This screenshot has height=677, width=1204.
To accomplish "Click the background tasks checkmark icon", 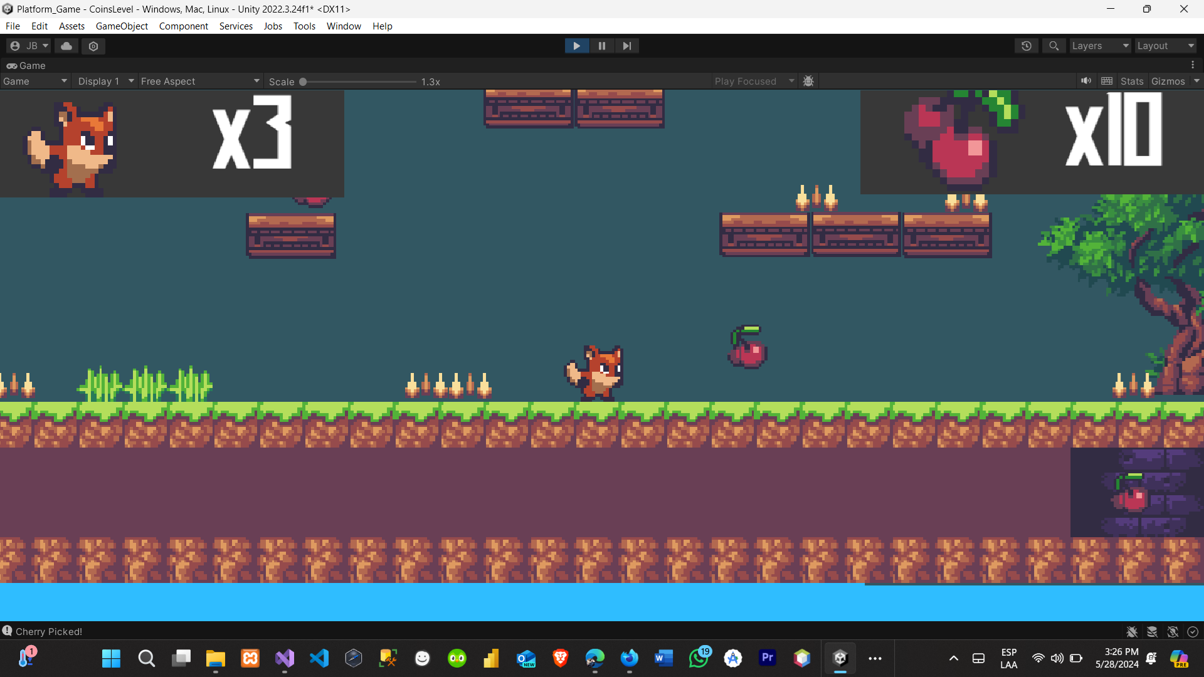I will [1193, 632].
